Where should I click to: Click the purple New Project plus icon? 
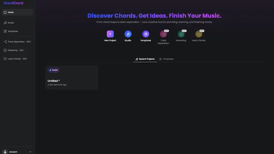point(110,34)
